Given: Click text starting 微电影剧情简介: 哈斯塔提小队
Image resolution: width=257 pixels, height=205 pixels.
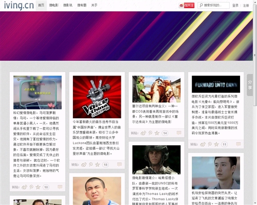Looking at the screenshot, I should click(x=155, y=191).
